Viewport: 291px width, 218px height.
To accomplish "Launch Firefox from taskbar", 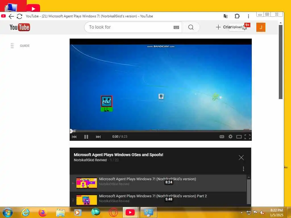I will pyautogui.click(x=43, y=212).
